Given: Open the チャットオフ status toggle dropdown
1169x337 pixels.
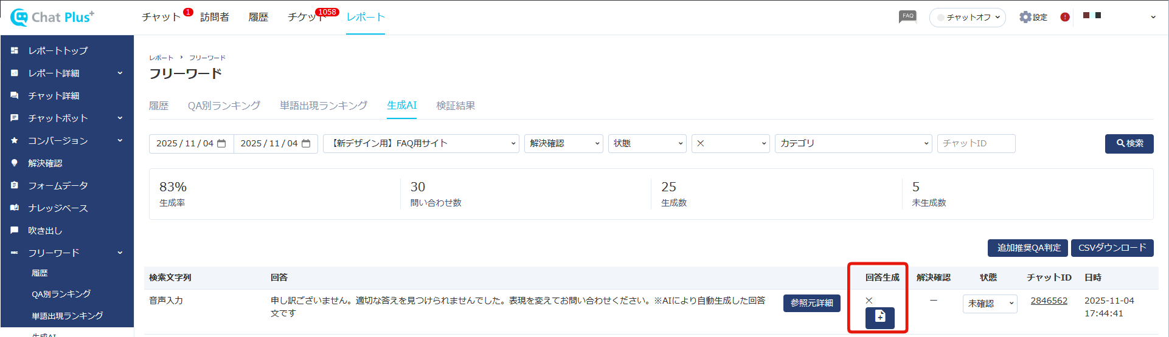Looking at the screenshot, I should pos(967,18).
